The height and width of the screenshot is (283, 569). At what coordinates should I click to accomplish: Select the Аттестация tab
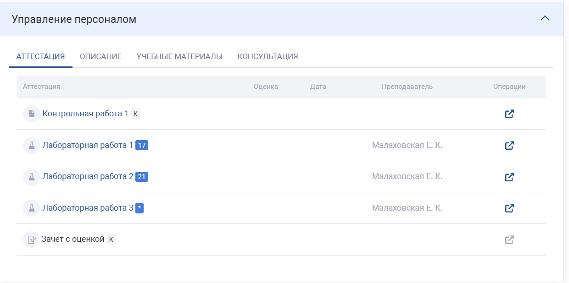(40, 57)
